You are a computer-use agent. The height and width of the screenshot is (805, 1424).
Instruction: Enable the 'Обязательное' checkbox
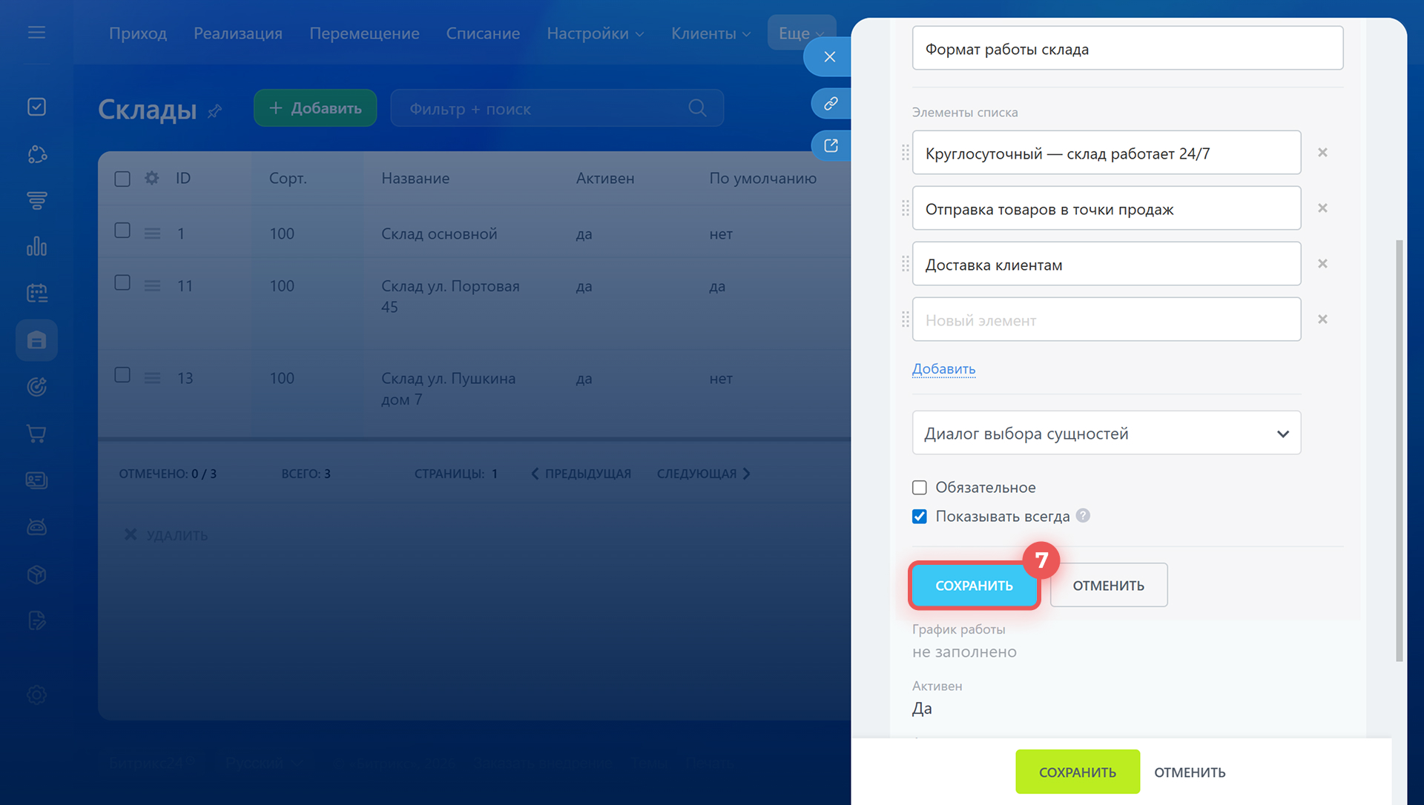(920, 488)
